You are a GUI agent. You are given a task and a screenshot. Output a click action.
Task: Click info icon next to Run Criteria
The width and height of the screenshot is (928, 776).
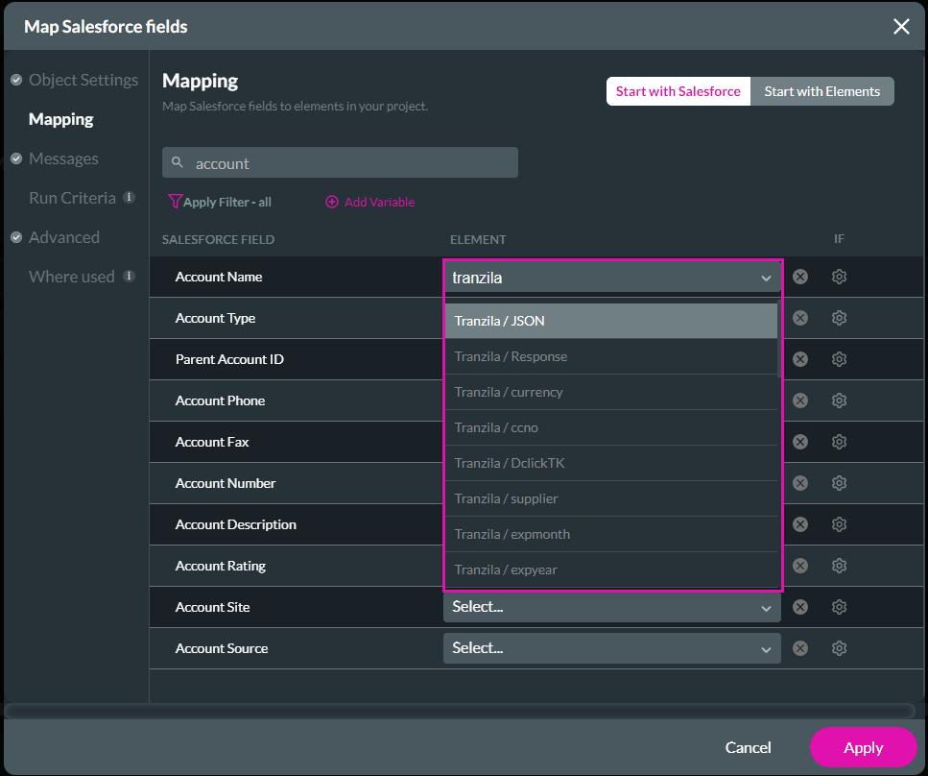[x=129, y=198]
